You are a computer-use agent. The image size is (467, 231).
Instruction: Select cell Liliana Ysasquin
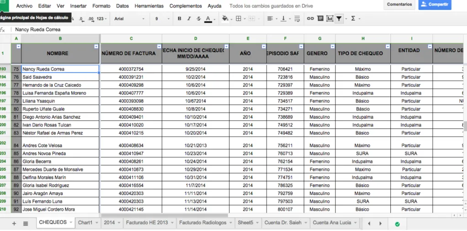60,101
